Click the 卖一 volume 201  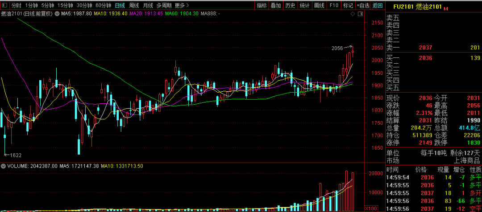pyautogui.click(x=475, y=48)
